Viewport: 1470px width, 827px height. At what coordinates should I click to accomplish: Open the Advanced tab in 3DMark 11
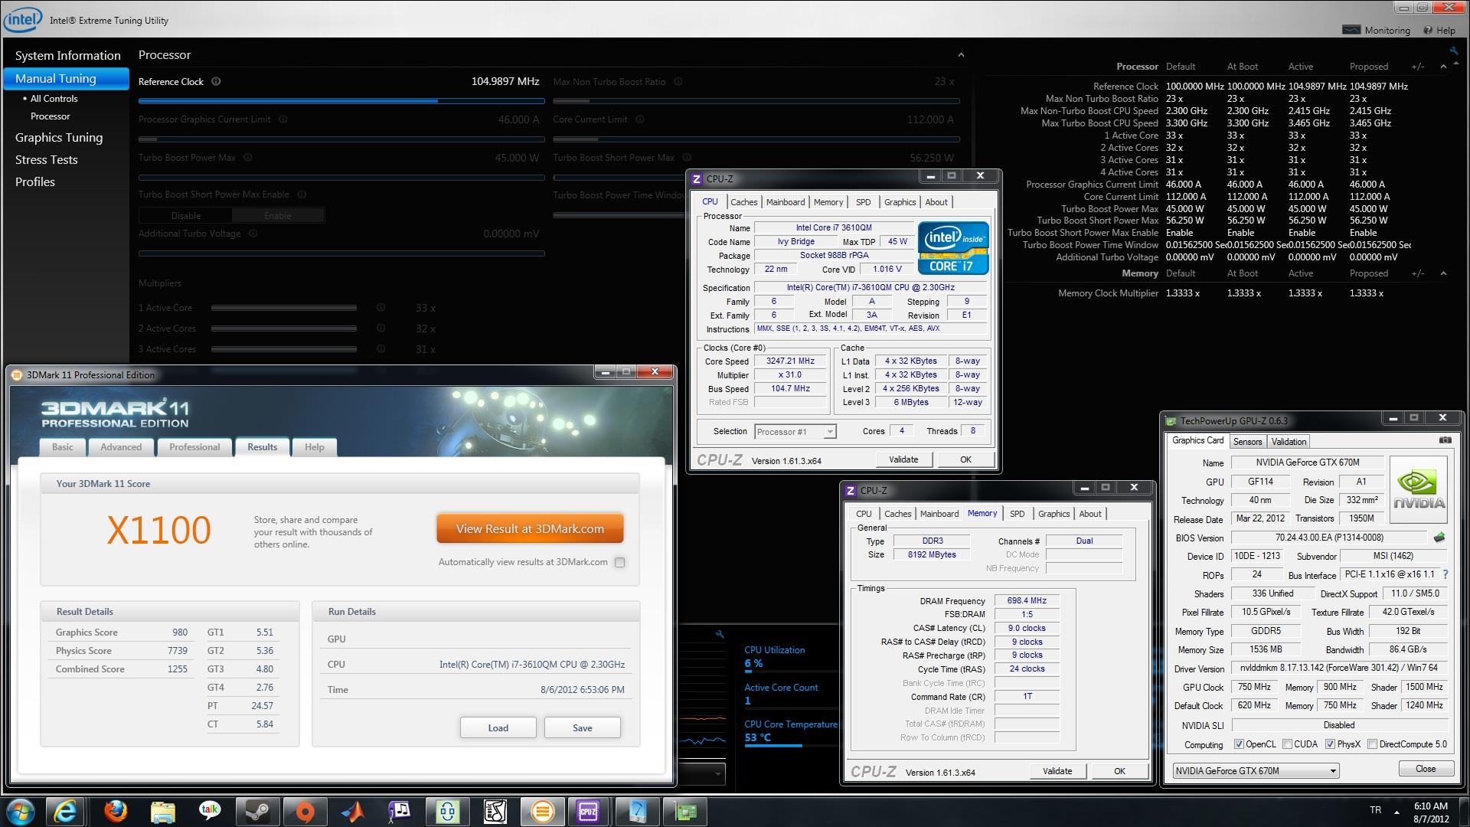tap(121, 447)
